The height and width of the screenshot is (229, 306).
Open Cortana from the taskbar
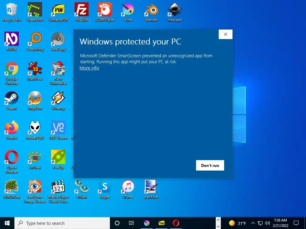117,223
